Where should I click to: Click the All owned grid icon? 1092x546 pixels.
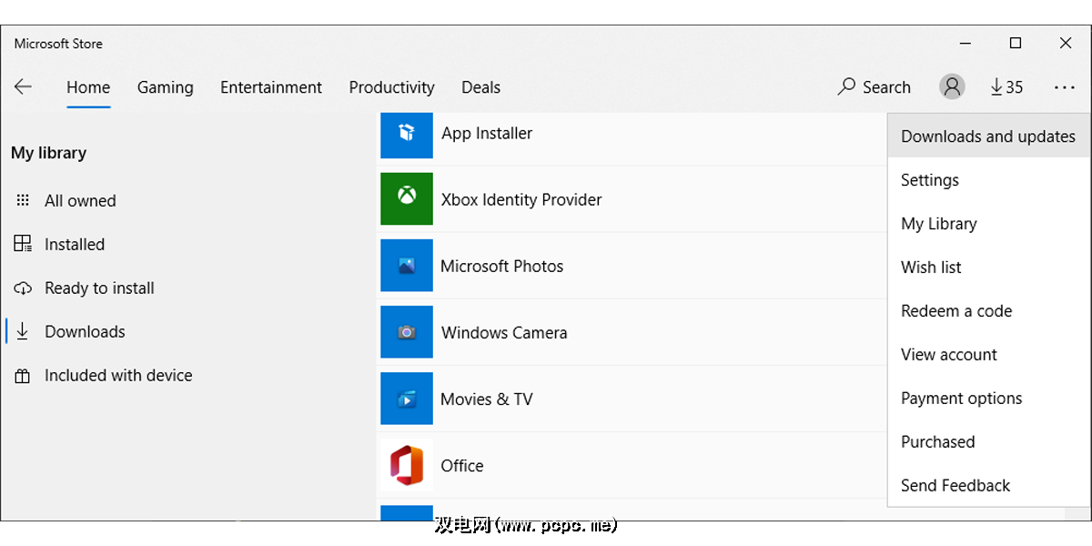pos(23,201)
